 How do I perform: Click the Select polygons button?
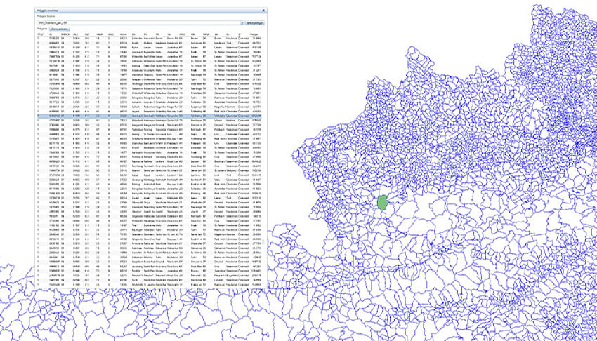coord(254,23)
